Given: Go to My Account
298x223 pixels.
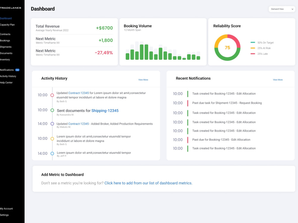Looking at the screenshot, I should (7, 209).
